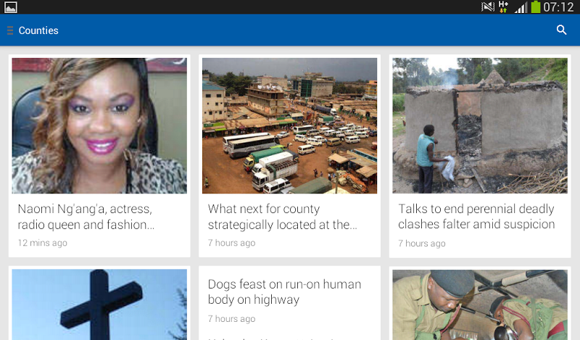Tap the picture notification icon in status bar

[x=10, y=7]
